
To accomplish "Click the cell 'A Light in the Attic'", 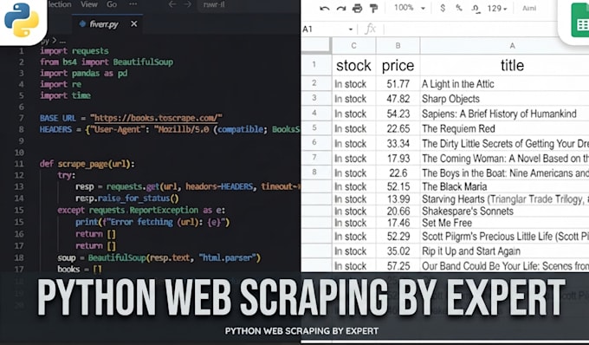I will coord(504,84).
